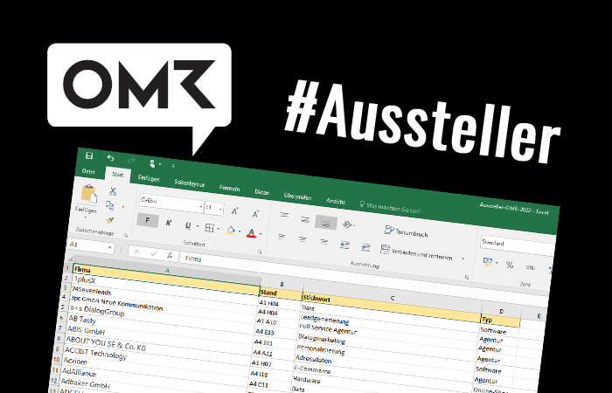Align cell text to top

(x=284, y=215)
